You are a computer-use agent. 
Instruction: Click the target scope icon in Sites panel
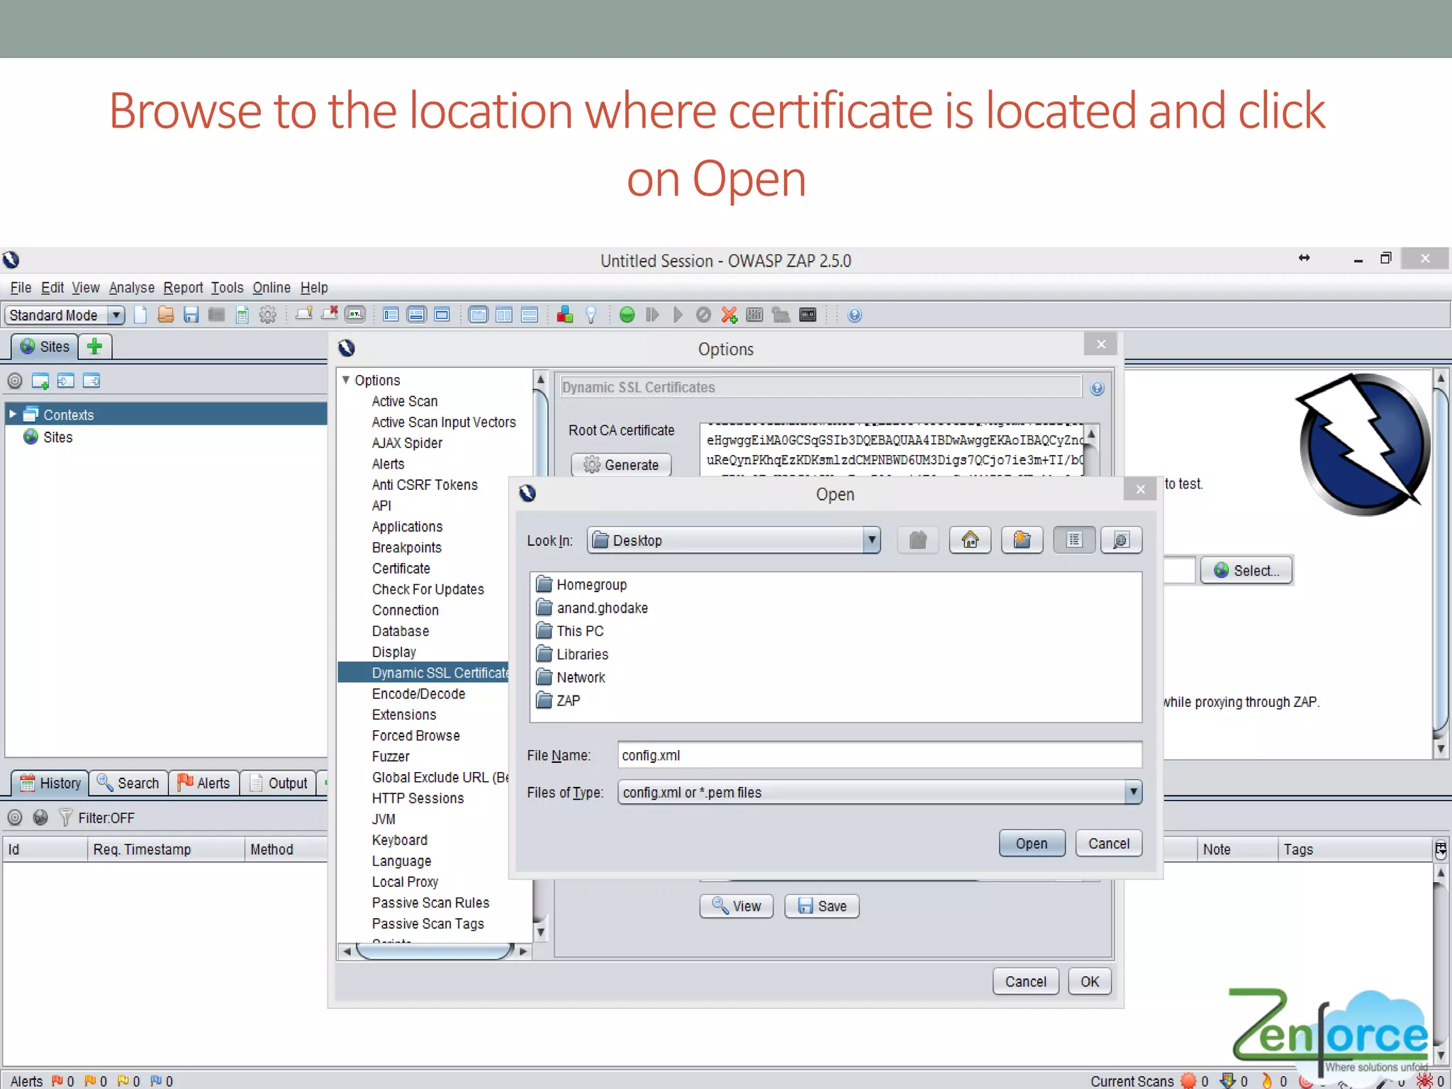[15, 381]
